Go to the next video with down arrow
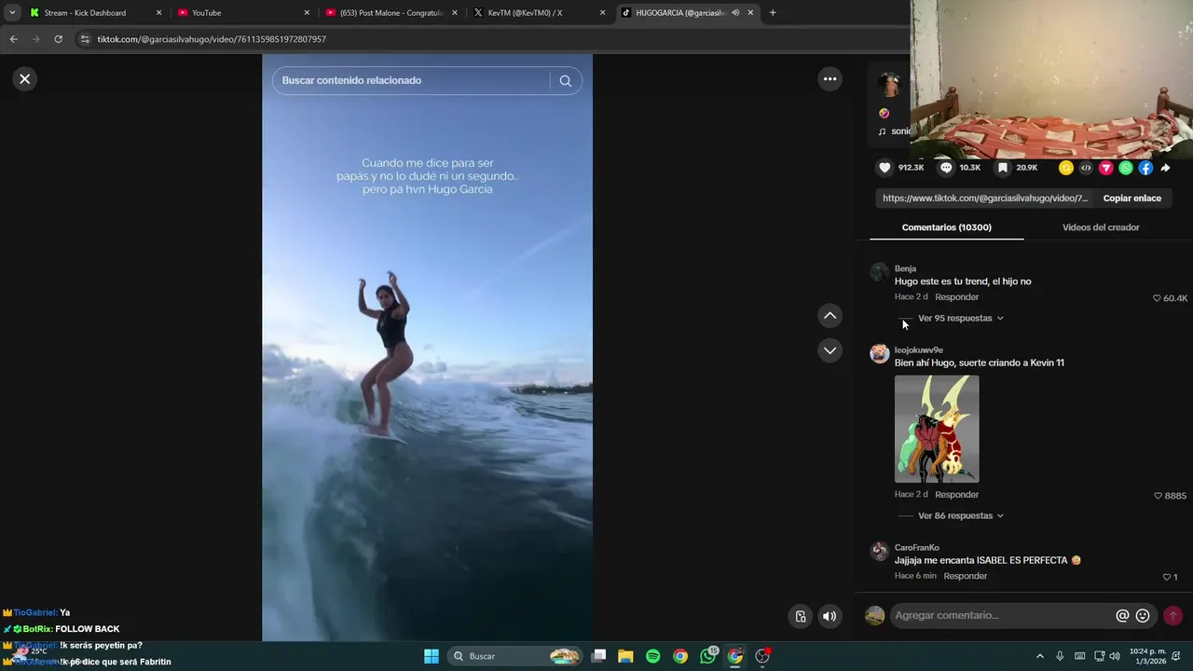The width and height of the screenshot is (1193, 671). point(830,350)
